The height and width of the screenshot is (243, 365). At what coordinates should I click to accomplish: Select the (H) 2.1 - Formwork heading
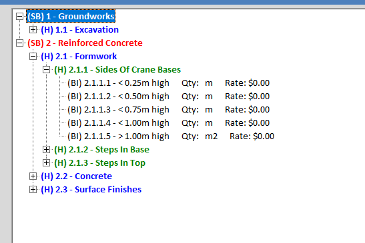pyautogui.click(x=79, y=56)
